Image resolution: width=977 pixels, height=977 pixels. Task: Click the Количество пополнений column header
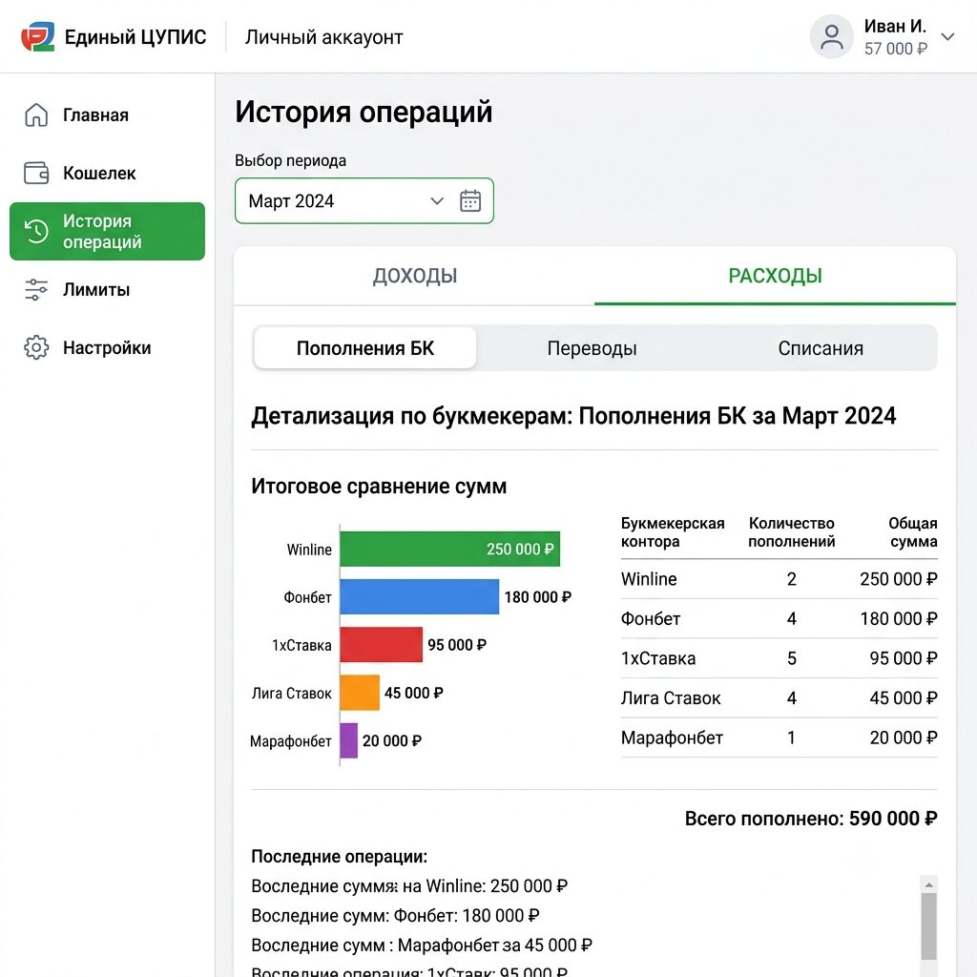(791, 532)
